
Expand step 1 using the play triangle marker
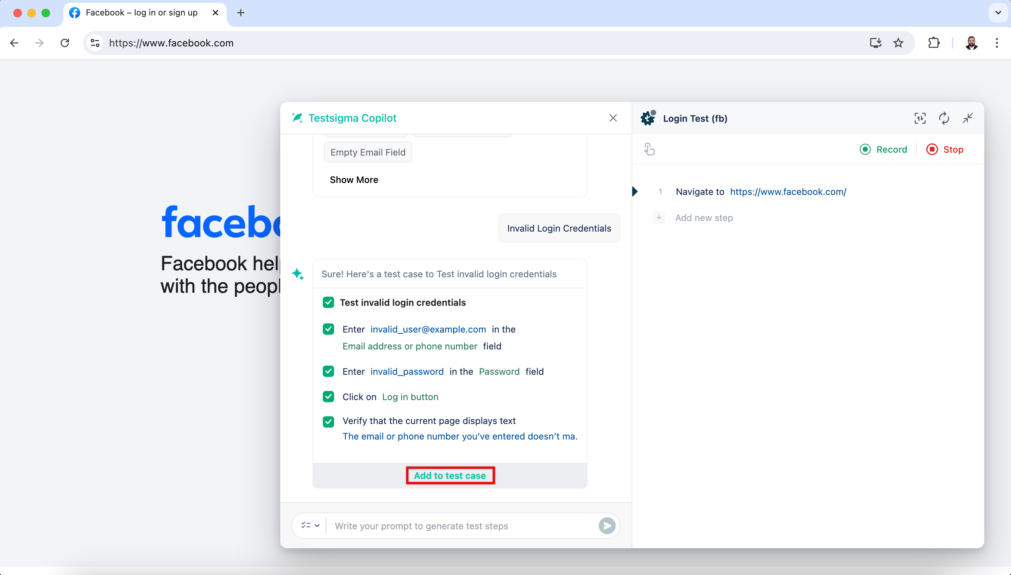[x=635, y=191]
